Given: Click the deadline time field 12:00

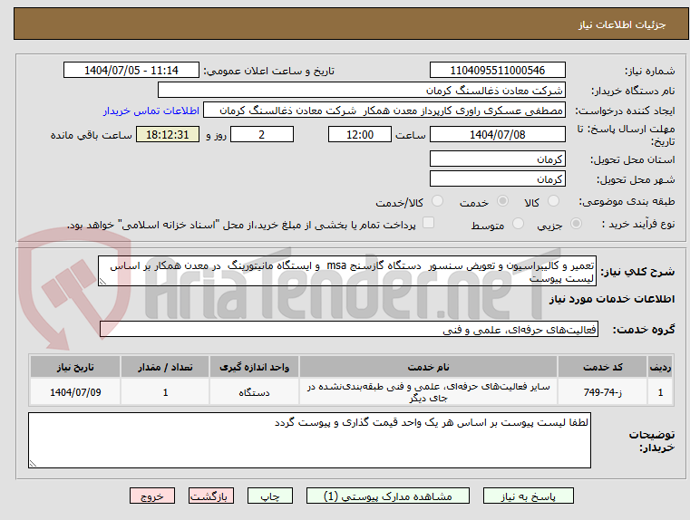Looking at the screenshot, I should [360, 134].
